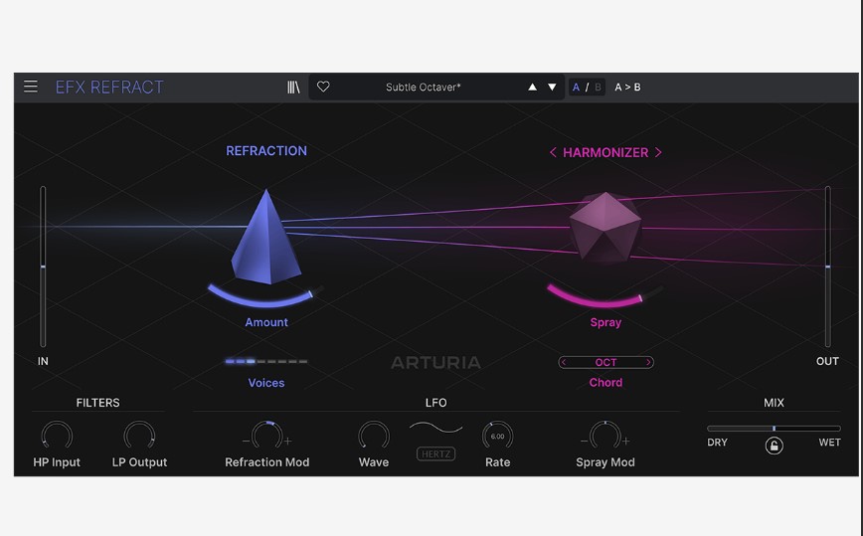Screen dimensions: 863x536
Task: Click the FILTERS section heading
Action: pyautogui.click(x=98, y=403)
